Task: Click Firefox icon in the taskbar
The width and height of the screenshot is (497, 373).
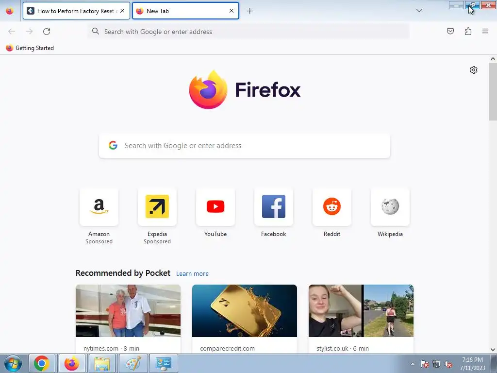Action: pyautogui.click(x=72, y=363)
